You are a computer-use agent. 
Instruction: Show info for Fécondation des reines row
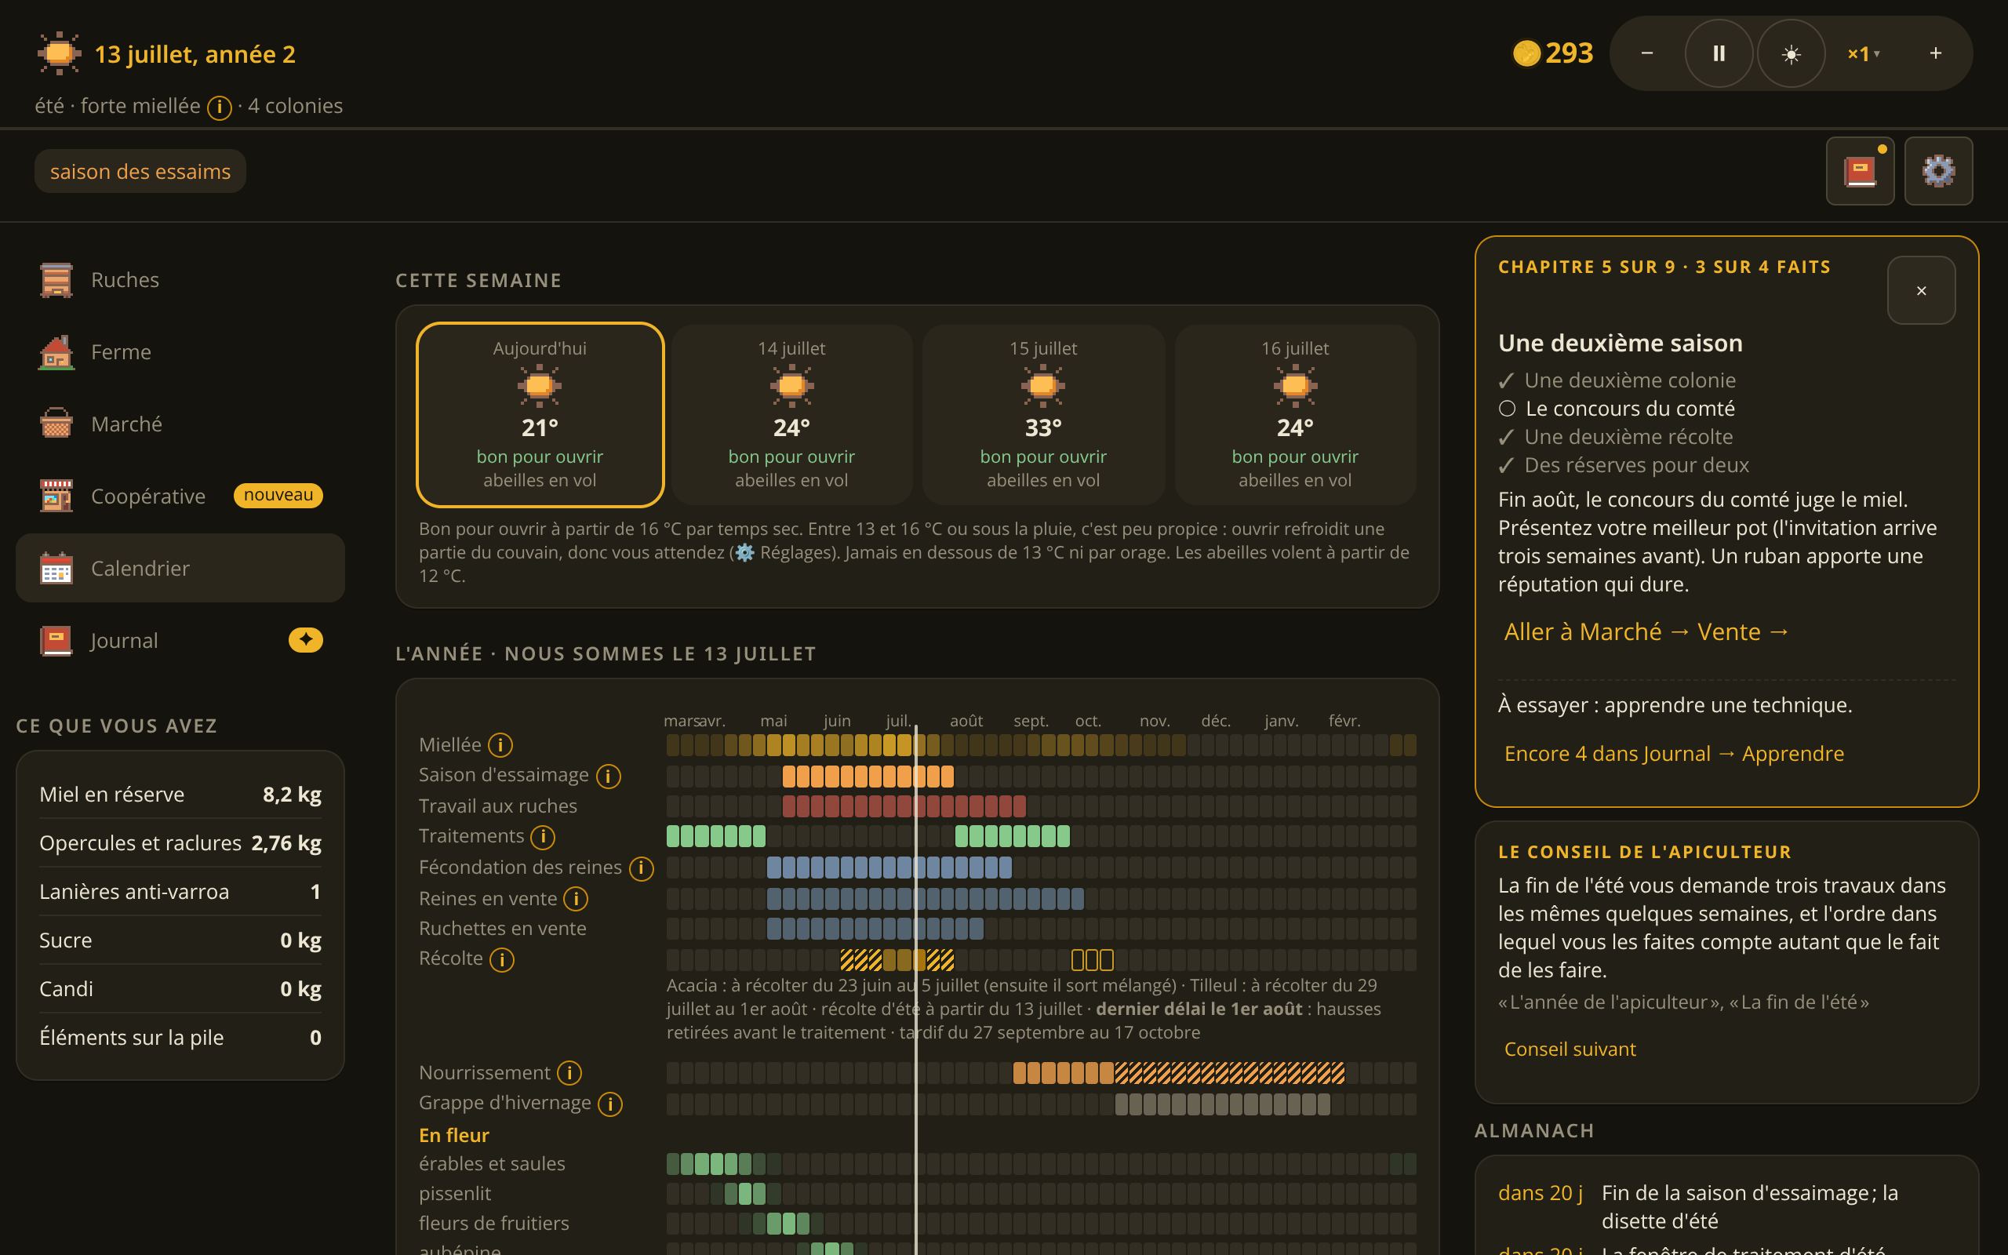[641, 868]
